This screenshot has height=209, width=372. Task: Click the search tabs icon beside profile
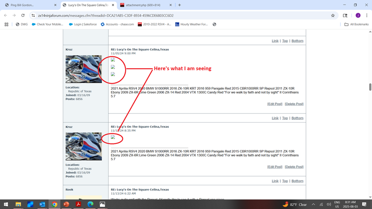[345, 15]
